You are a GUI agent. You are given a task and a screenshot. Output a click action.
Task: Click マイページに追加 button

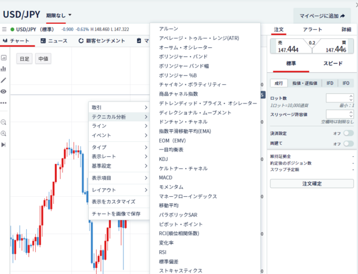pos(322,16)
